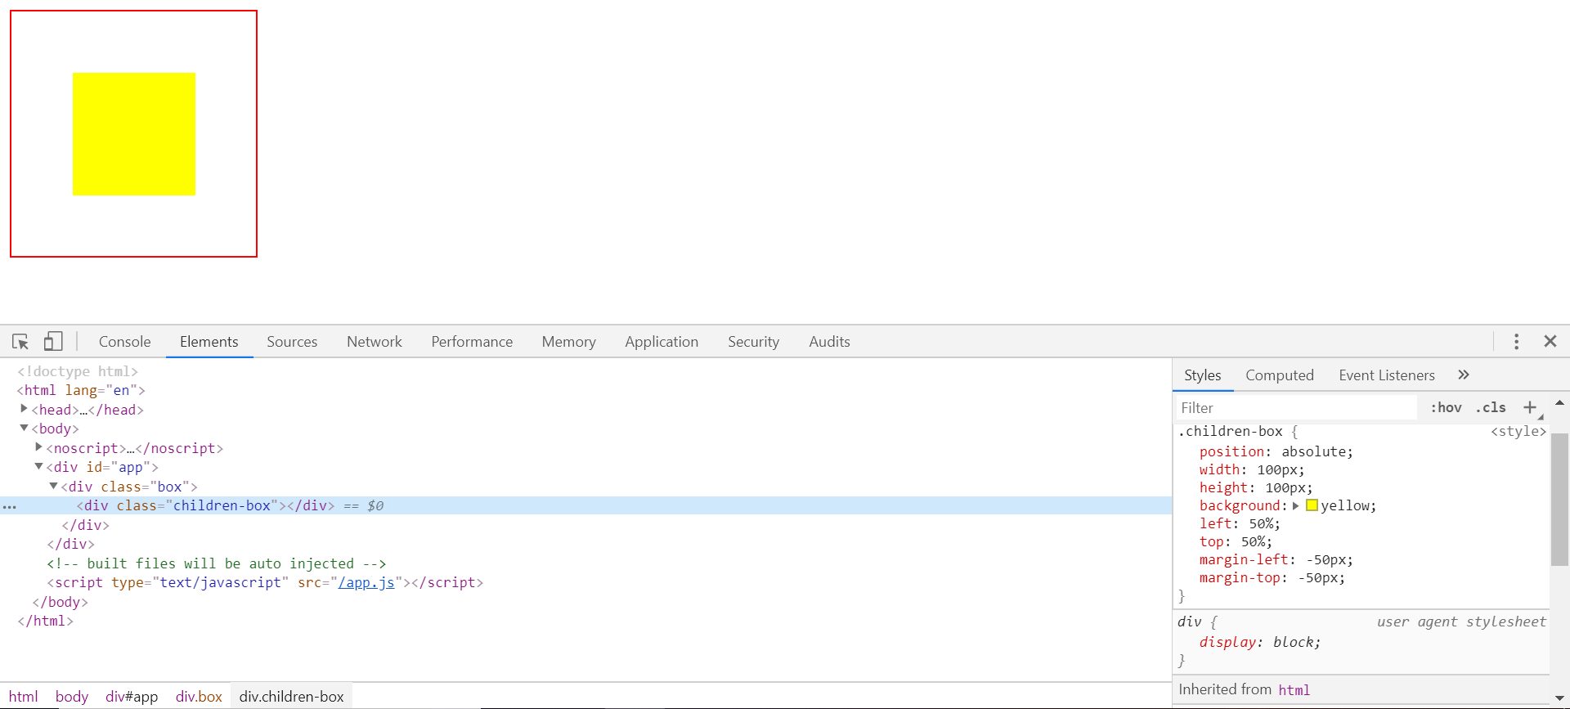
Task: Switch to the Console tab
Action: [x=125, y=342]
